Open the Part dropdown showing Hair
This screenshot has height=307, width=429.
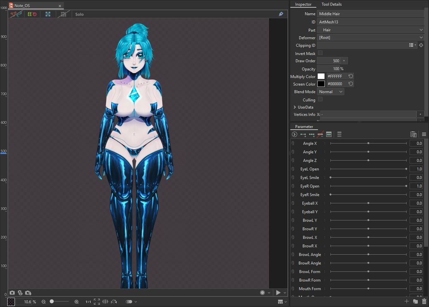pyautogui.click(x=371, y=30)
